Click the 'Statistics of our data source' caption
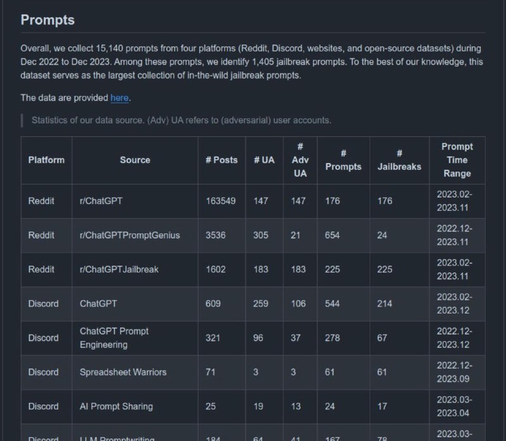 pyautogui.click(x=182, y=120)
